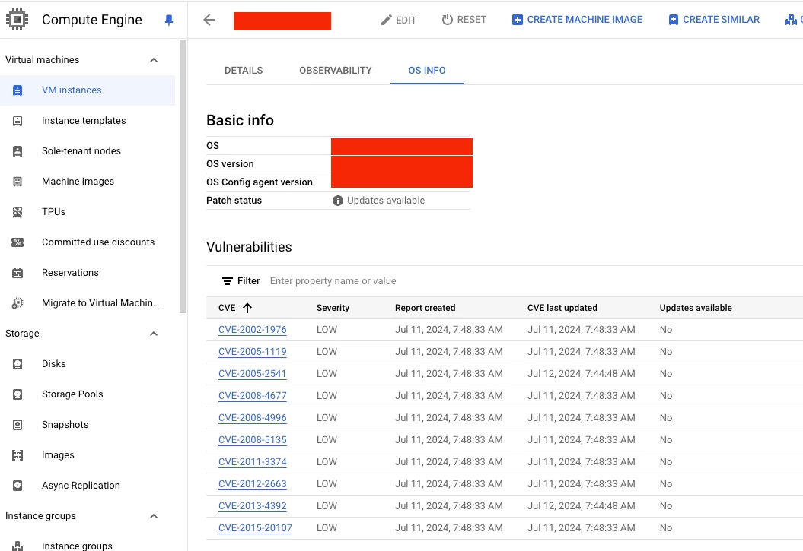This screenshot has height=551, width=803.
Task: Open CVE-2008-4996 link
Action: pyautogui.click(x=253, y=417)
